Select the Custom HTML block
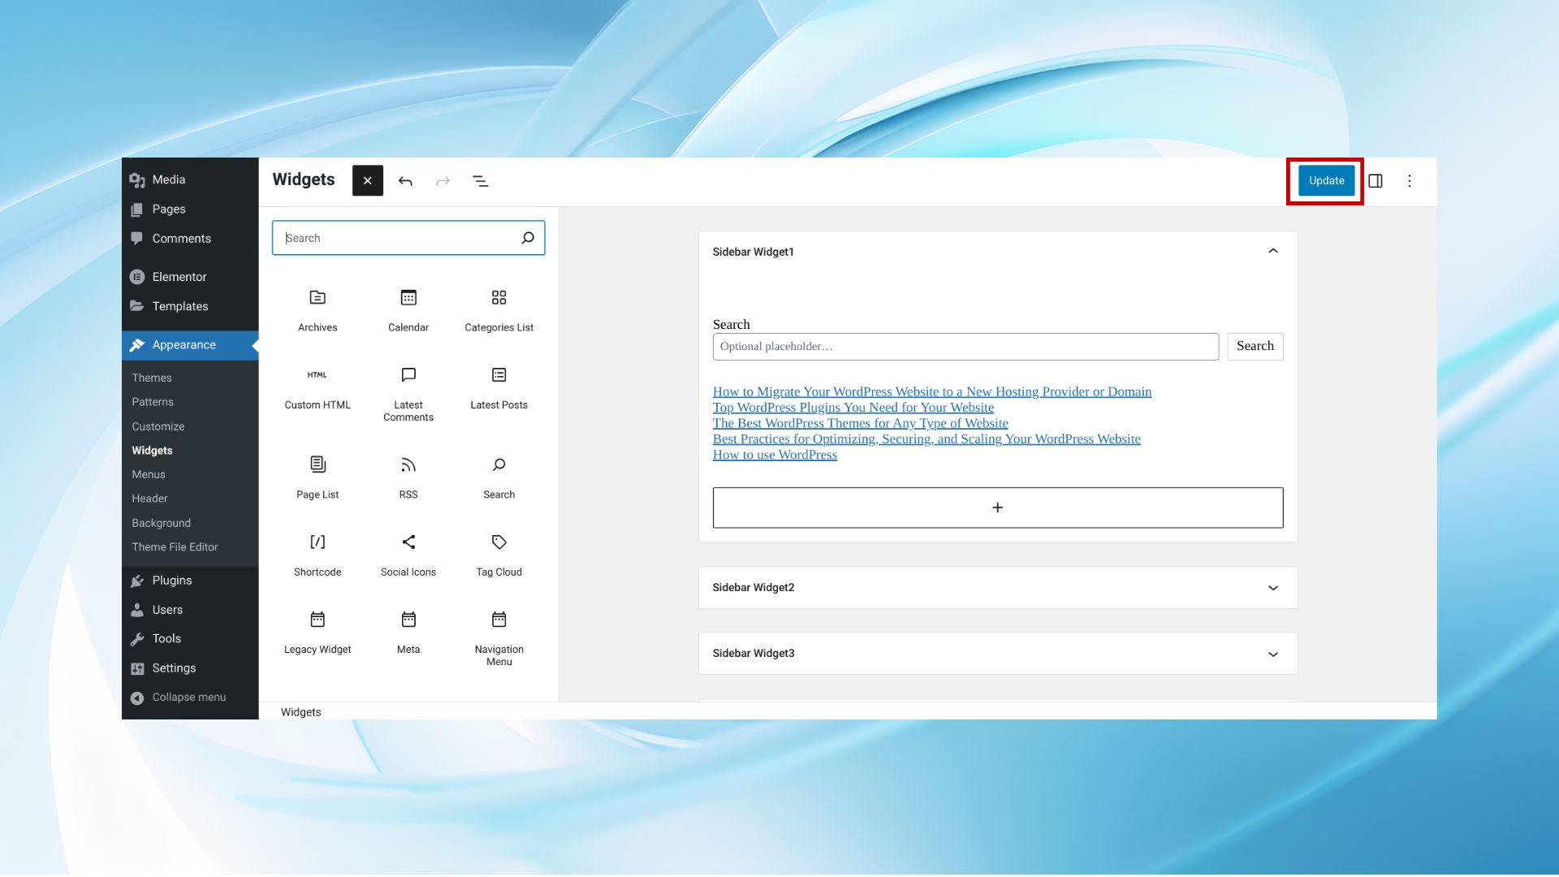Screen dimensions: 1559x877 (317, 387)
